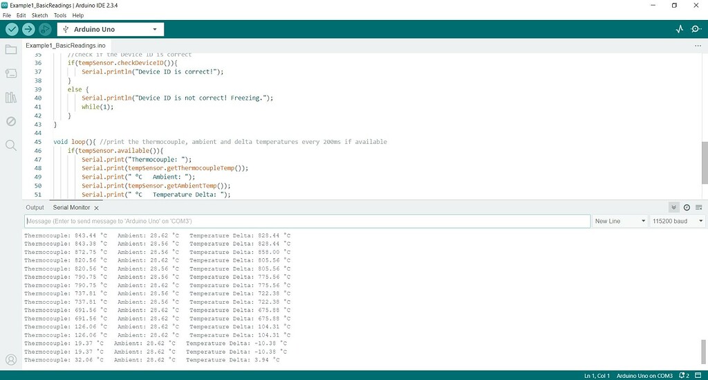Screen dimensions: 708x380
Task: Clear the Serial Monitor output
Action: click(699, 208)
